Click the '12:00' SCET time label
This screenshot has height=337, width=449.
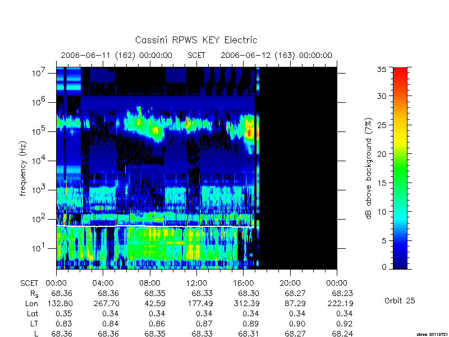tap(196, 283)
